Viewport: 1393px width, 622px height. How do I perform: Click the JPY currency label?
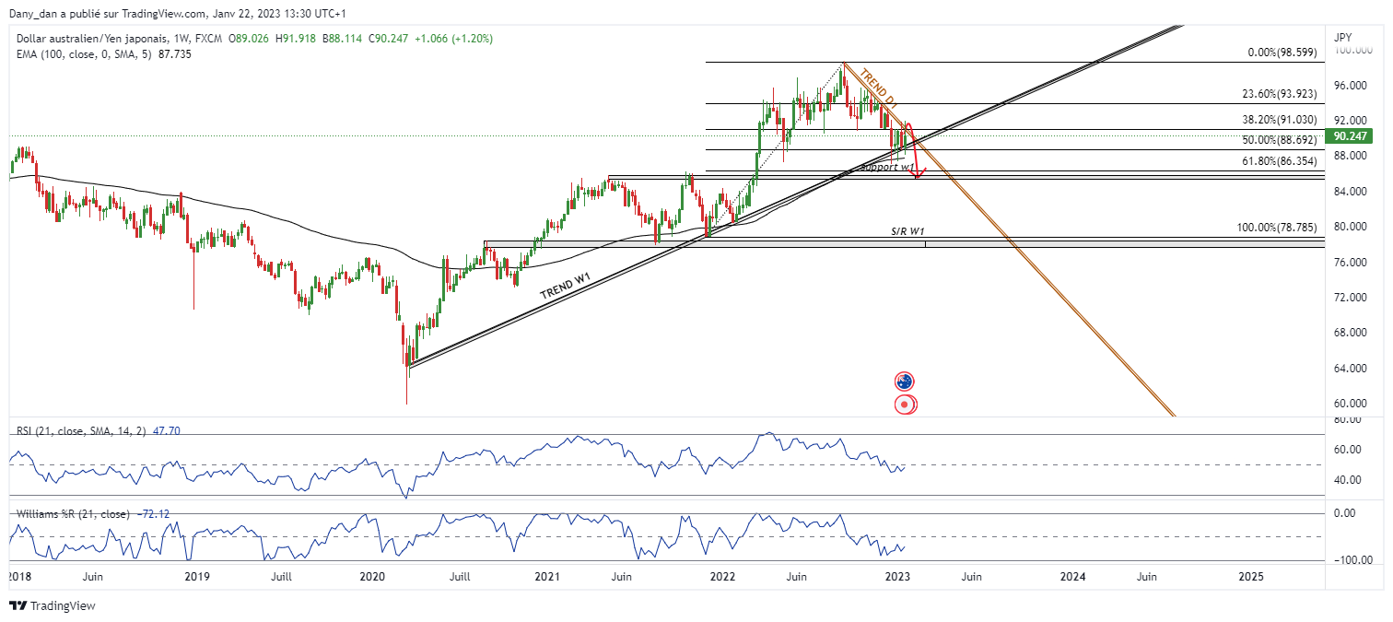pos(1343,38)
